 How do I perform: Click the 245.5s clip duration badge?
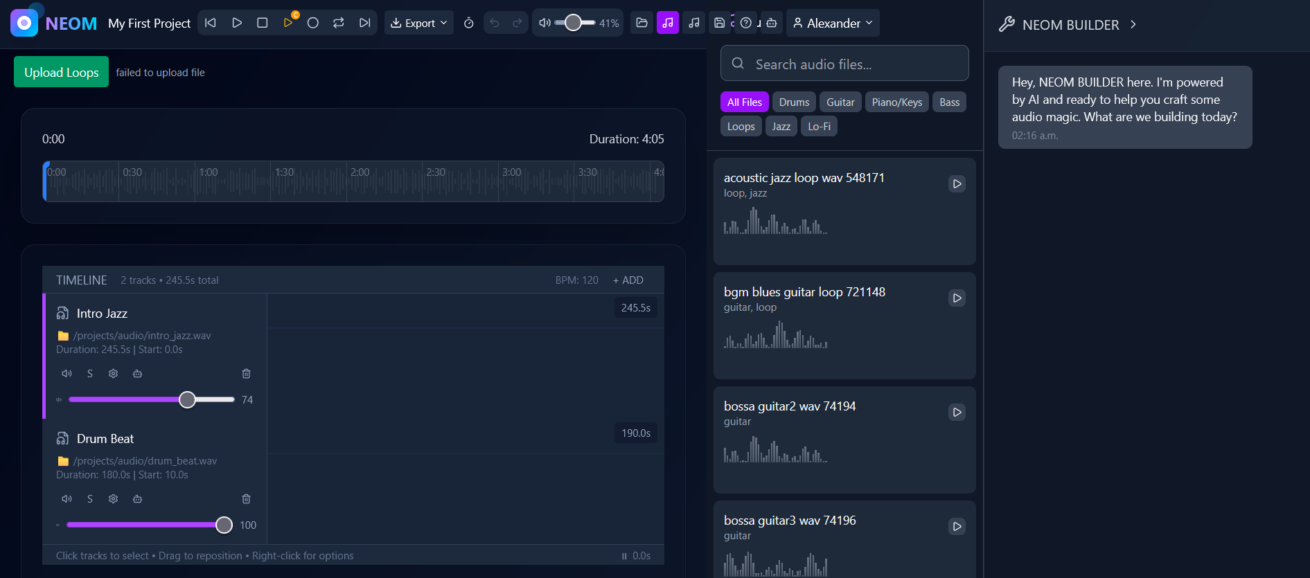pos(635,308)
